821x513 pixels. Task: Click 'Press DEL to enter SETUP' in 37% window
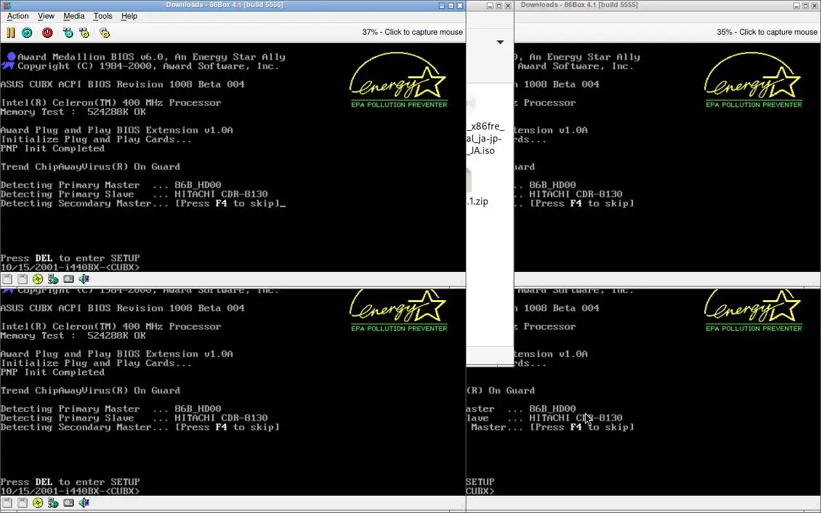[x=70, y=258]
